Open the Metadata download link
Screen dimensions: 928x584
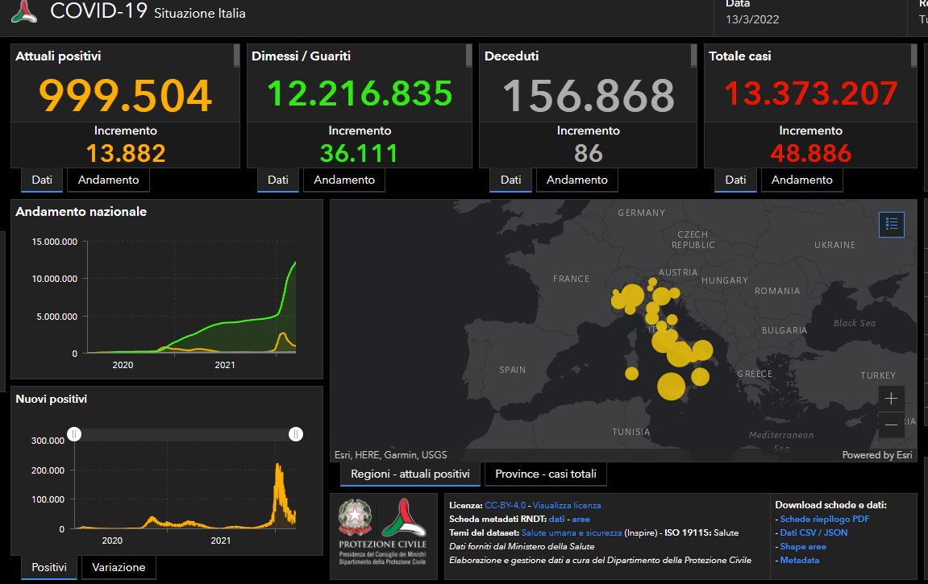tap(799, 560)
